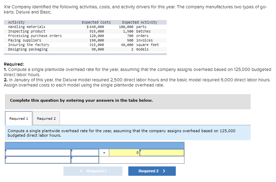Click the 'Required:' heading
This screenshot has height=182, width=276.
14,64
